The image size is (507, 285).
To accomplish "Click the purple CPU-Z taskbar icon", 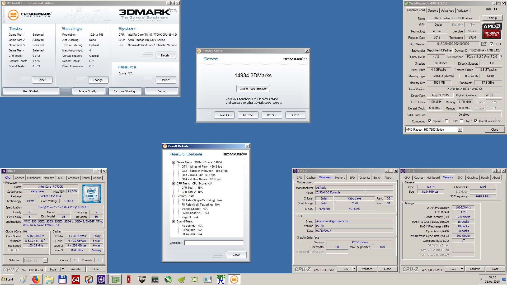I will point(101,279).
